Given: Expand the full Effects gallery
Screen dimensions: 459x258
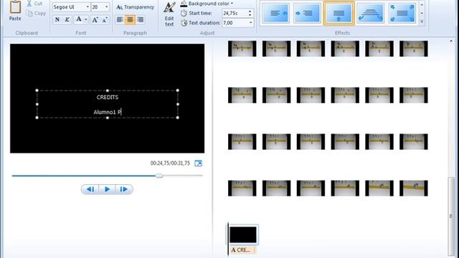Looking at the screenshot, I should click(x=422, y=21).
